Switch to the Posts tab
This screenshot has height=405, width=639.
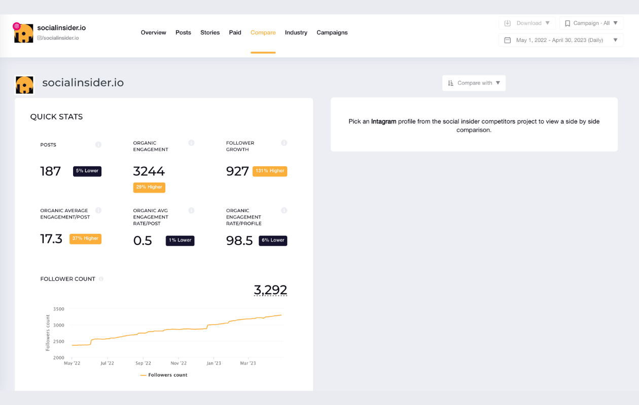[x=183, y=32]
